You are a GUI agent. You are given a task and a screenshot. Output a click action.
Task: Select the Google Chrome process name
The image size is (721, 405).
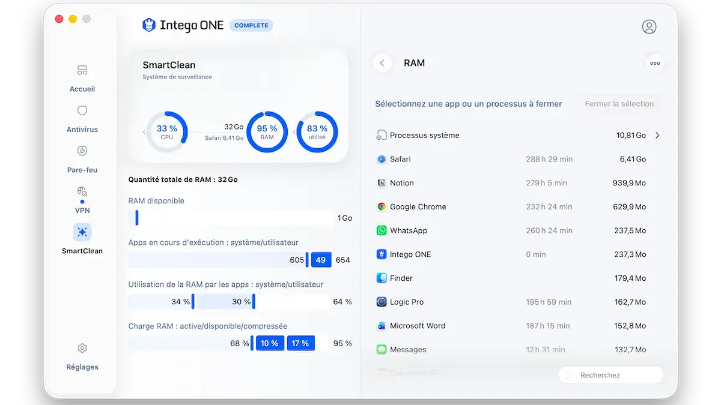coord(418,206)
